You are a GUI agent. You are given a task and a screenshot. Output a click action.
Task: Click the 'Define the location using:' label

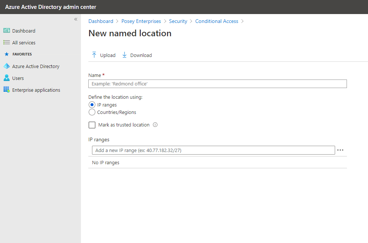pos(115,97)
